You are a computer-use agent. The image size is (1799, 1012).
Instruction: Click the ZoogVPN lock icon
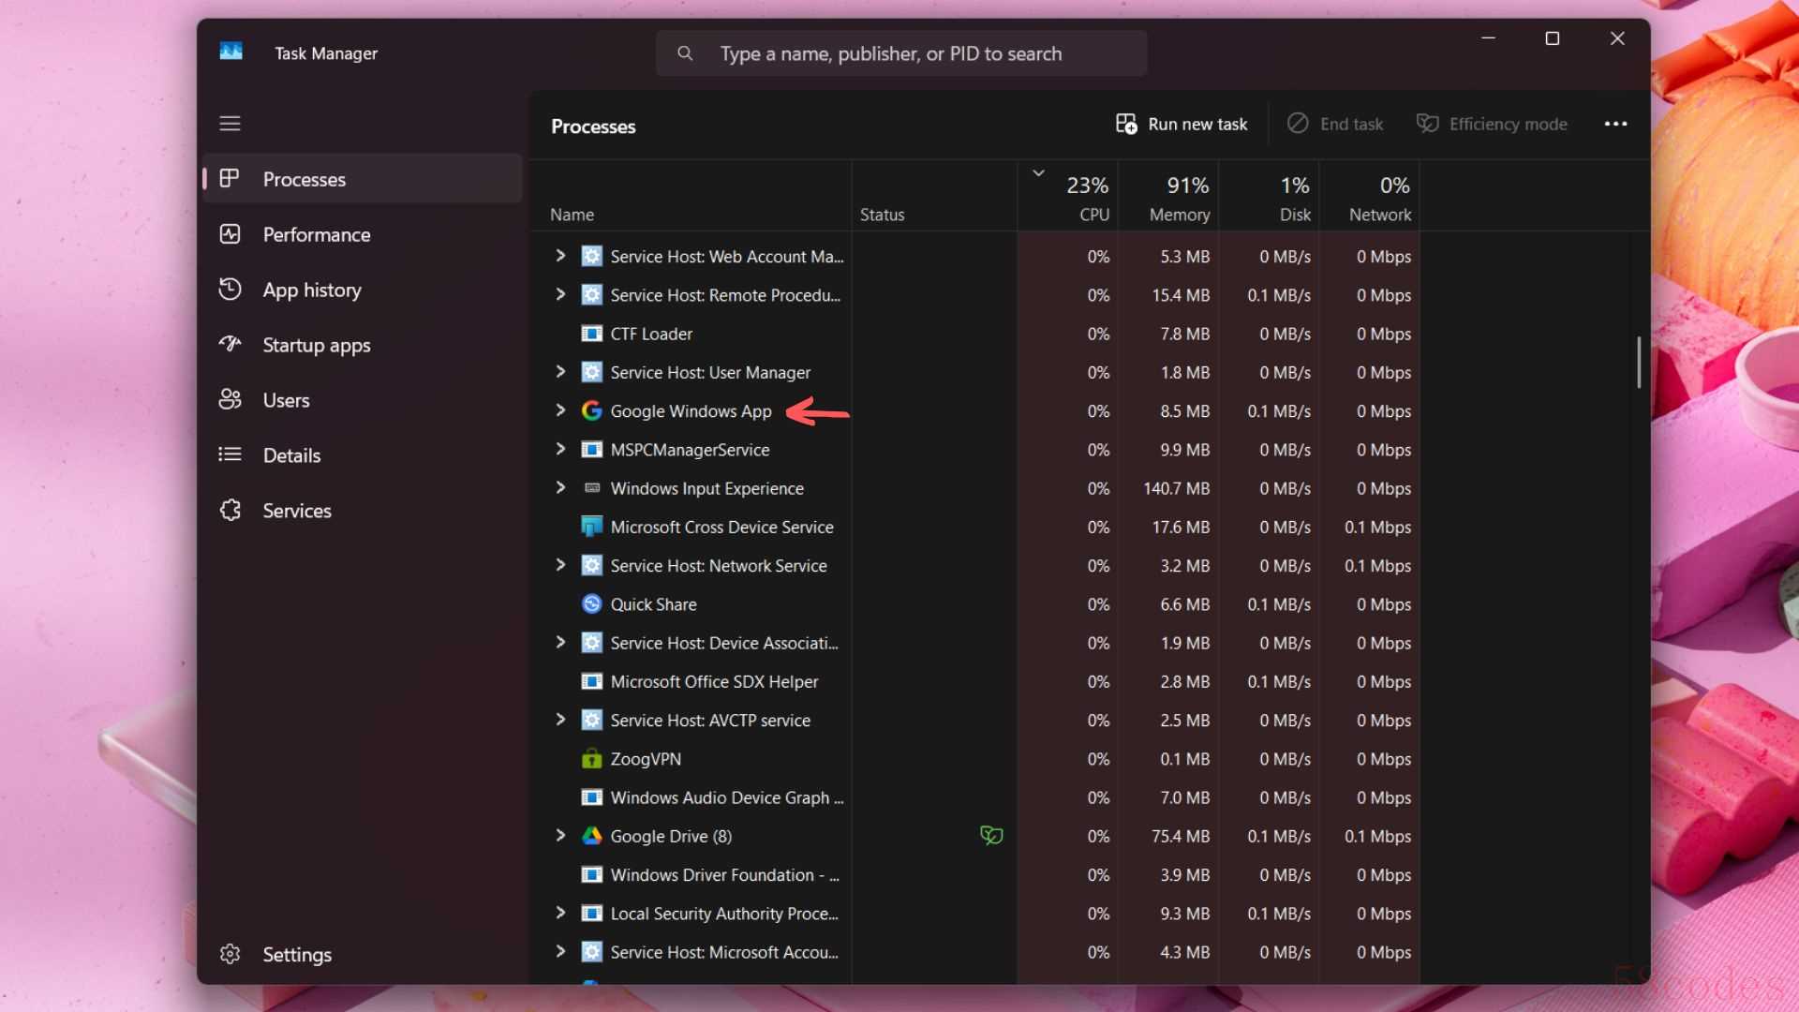tap(591, 759)
